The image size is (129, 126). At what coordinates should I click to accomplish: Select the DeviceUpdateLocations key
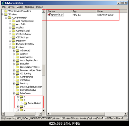[31, 87]
